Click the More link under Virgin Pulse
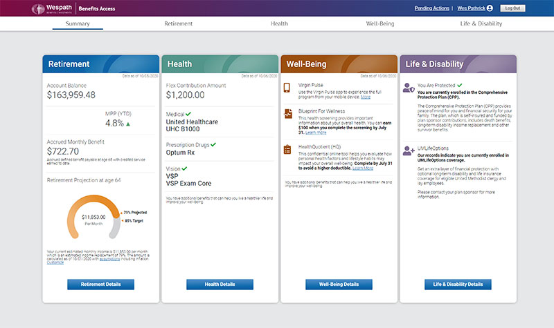The image size is (554, 328). (x=366, y=97)
